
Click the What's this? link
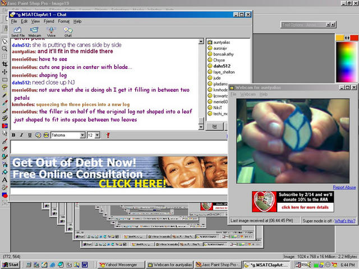point(345,221)
